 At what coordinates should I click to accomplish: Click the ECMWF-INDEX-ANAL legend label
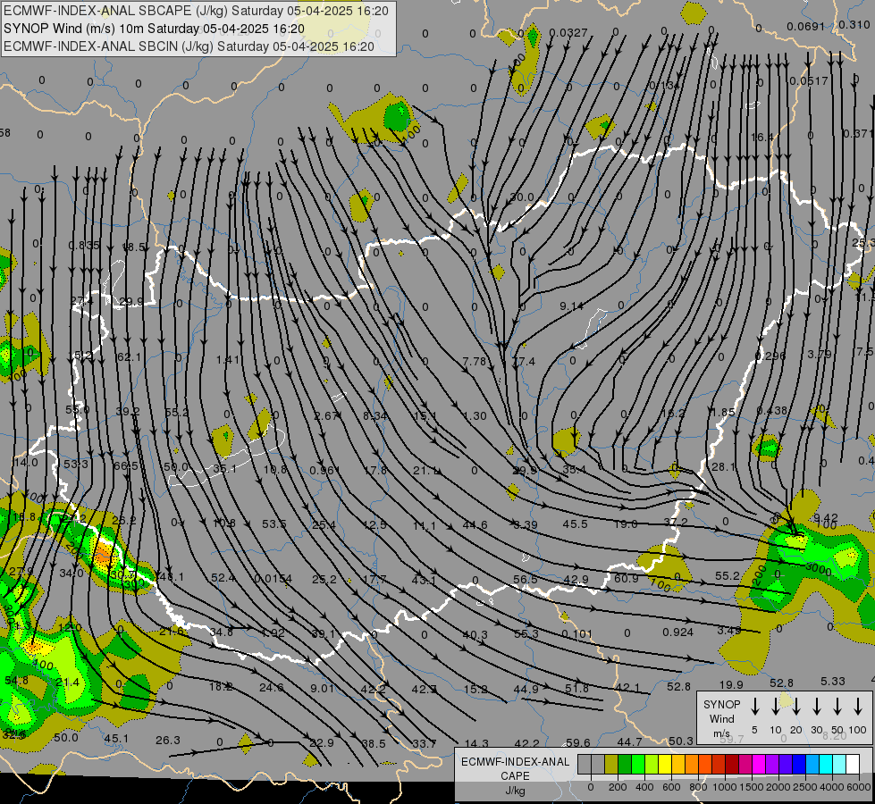(515, 762)
